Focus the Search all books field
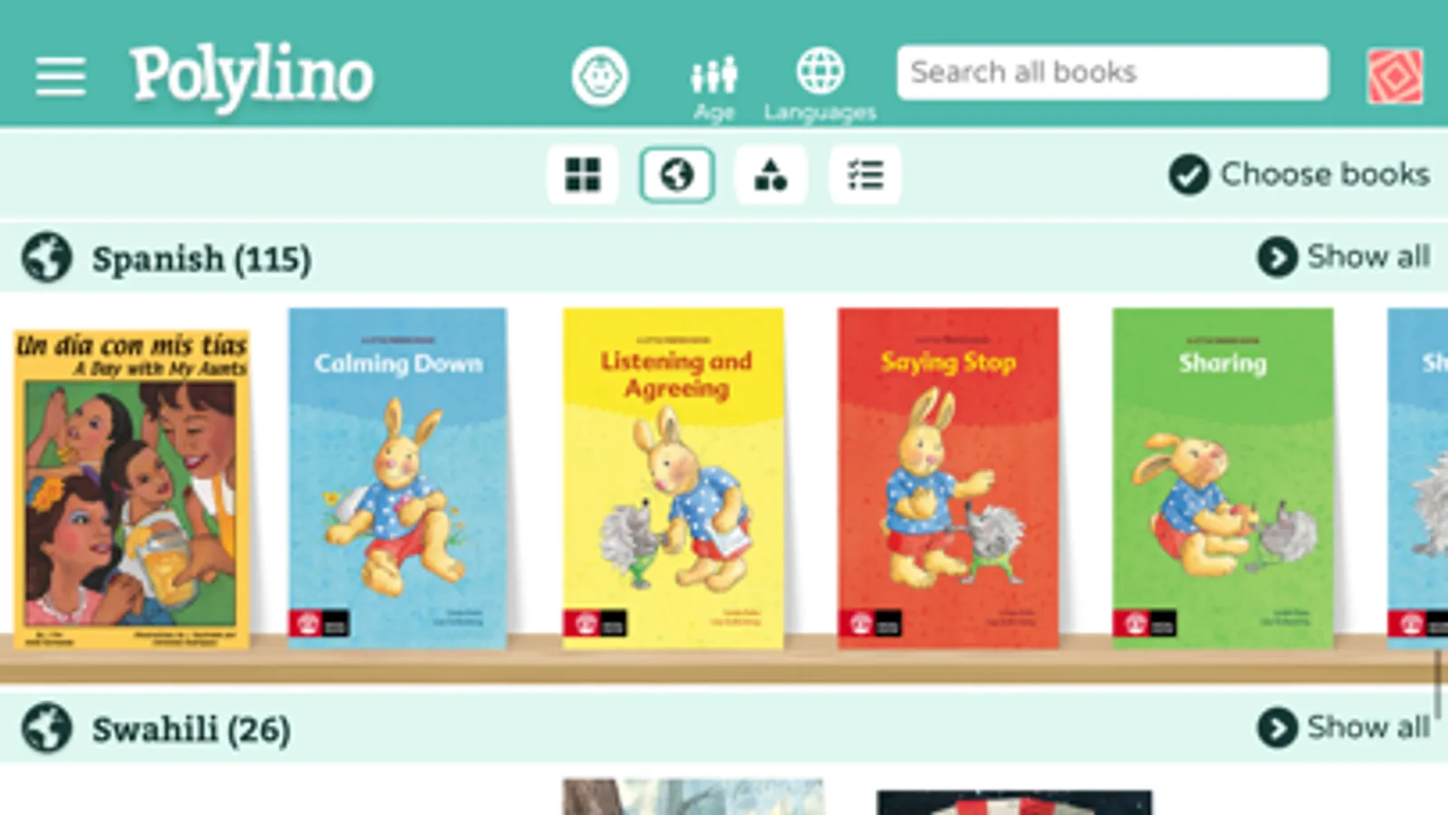1448x815 pixels. point(1112,72)
